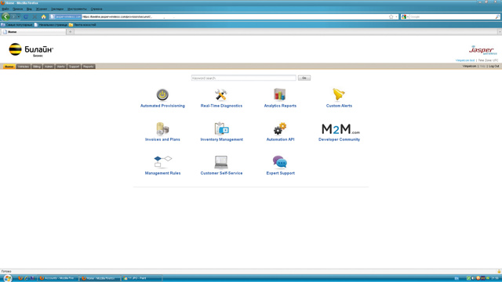Switch to the Alerts tab

[x=60, y=67]
